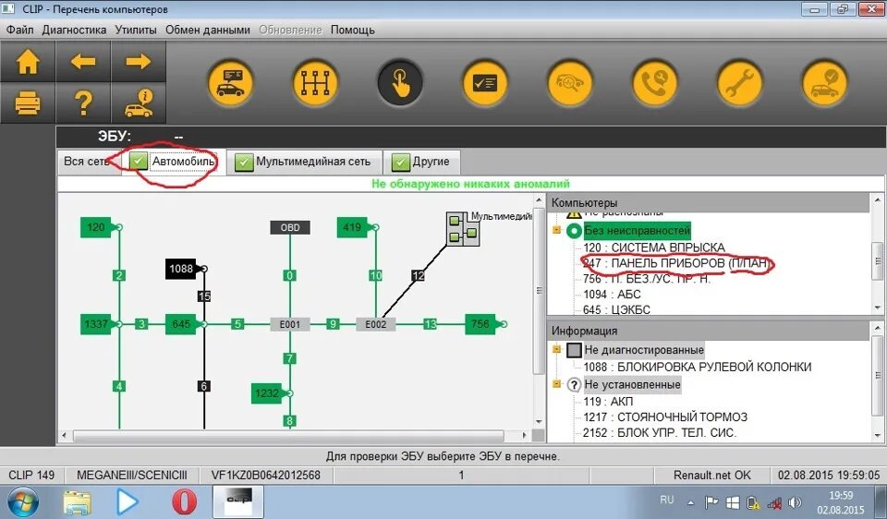Select gateway E002 in diagram
The image size is (887, 519).
[x=376, y=324]
